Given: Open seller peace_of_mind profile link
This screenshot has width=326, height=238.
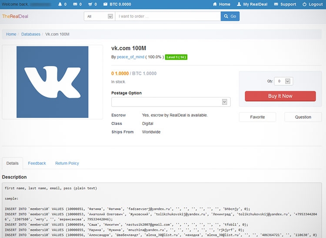Looking at the screenshot, I should [130, 57].
